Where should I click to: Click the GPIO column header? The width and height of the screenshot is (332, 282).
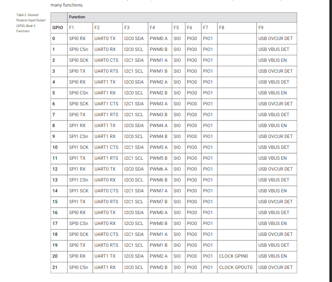click(58, 27)
